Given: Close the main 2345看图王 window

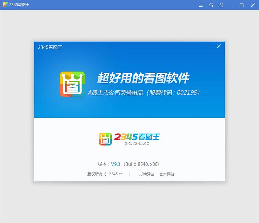Looking at the screenshot, I should pos(253,5).
